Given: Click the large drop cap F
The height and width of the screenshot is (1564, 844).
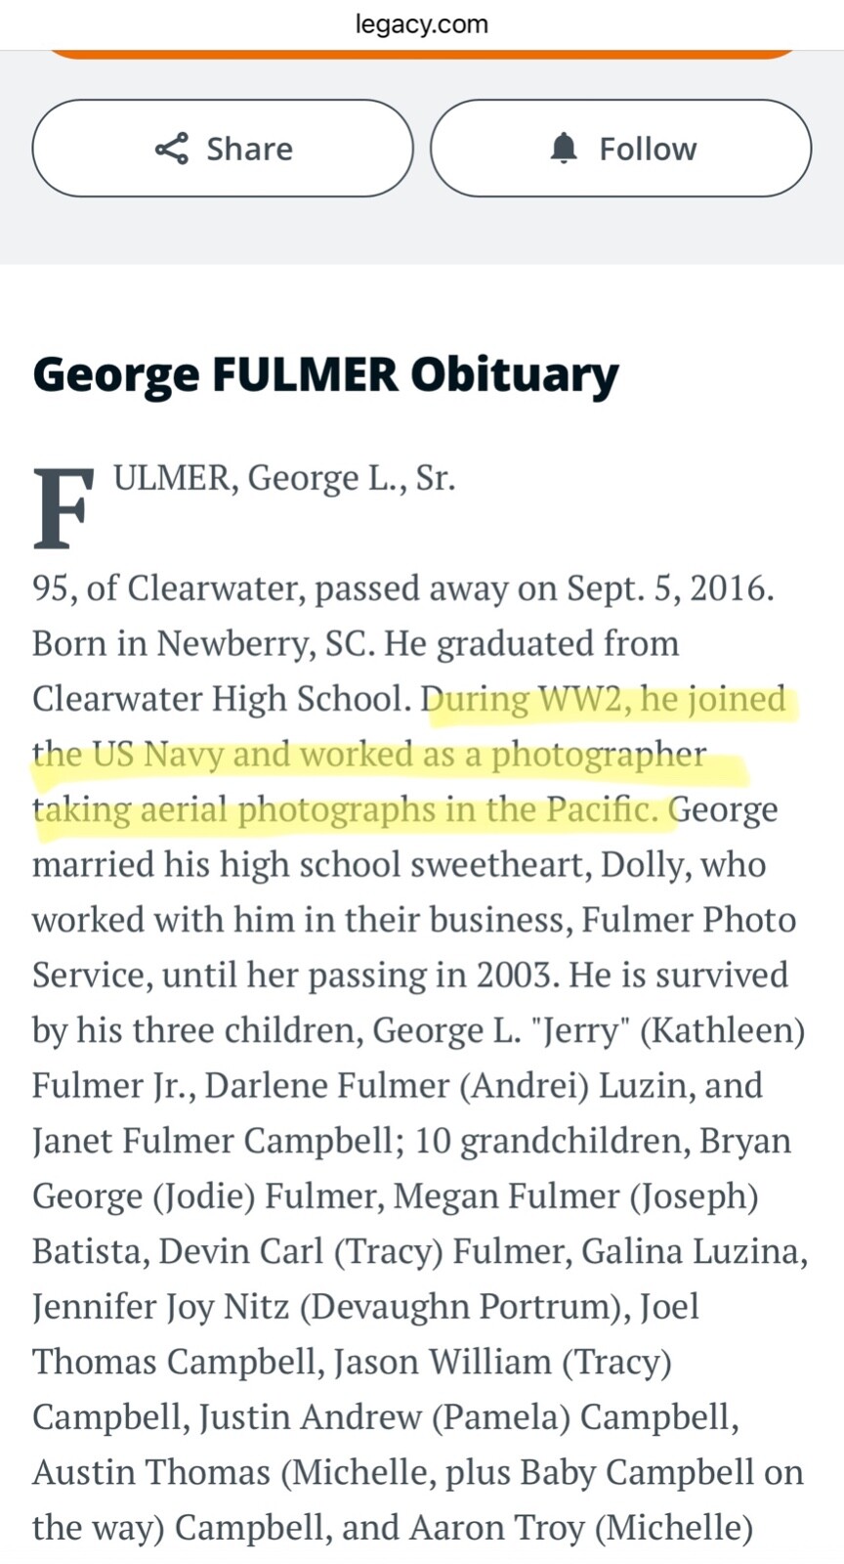Looking at the screenshot, I should tap(63, 508).
